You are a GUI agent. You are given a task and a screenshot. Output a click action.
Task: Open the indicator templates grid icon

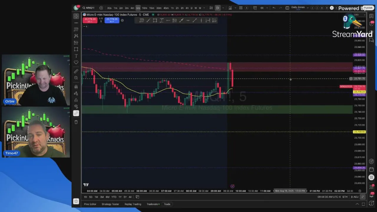[241, 8]
